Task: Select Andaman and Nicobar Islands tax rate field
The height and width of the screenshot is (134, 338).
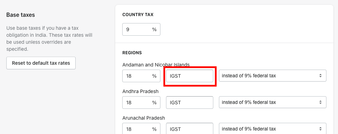Action: pos(141,76)
